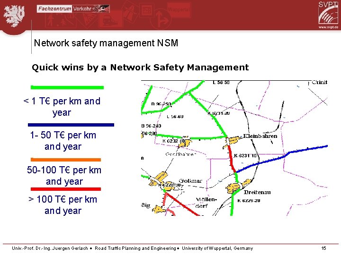Select legend text '> 100 T€ per km and year'
The image size is (341, 255).
[x=63, y=204]
